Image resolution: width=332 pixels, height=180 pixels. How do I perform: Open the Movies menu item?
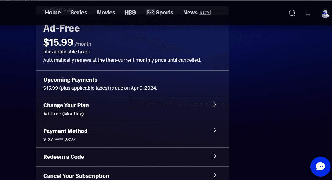coord(106,13)
